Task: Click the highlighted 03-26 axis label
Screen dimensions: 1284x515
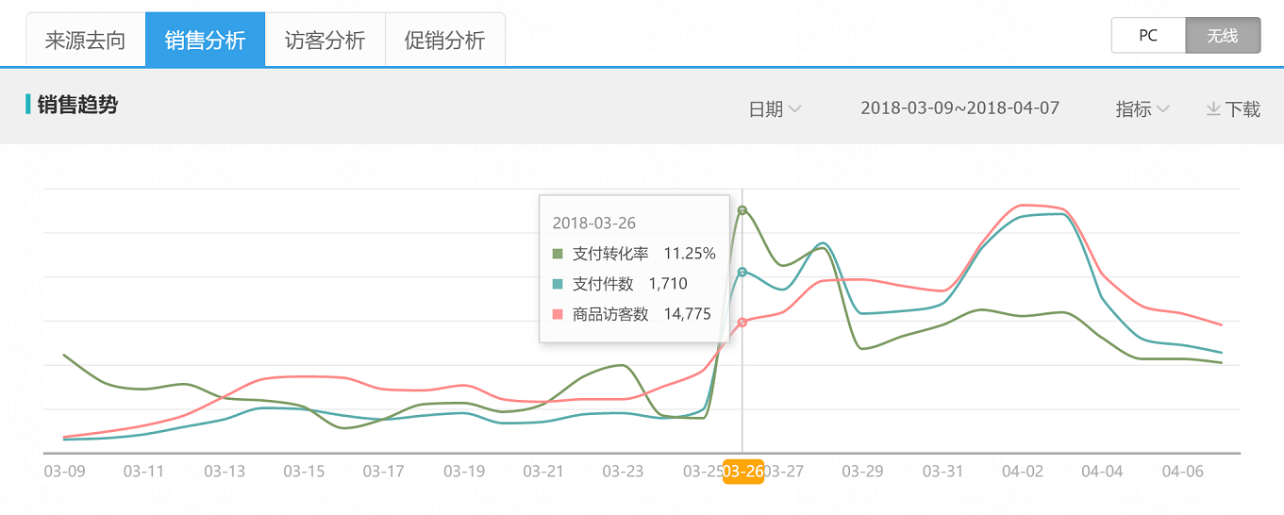Action: (742, 472)
